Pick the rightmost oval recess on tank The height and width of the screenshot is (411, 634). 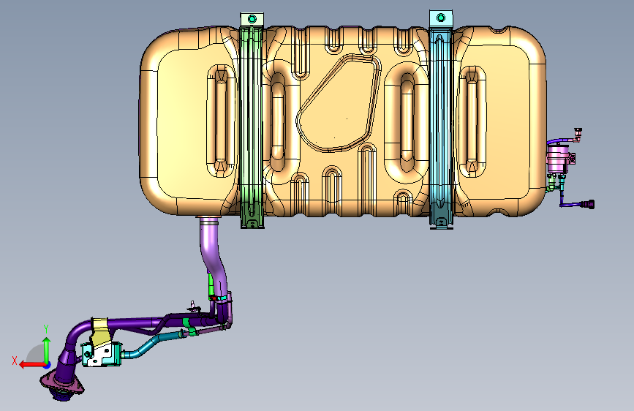(x=472, y=121)
